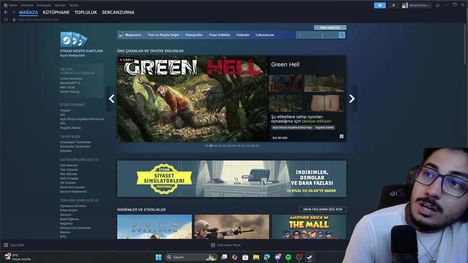The height and width of the screenshot is (263, 468).
Task: Open the Windows Start menu
Action: pos(158,257)
